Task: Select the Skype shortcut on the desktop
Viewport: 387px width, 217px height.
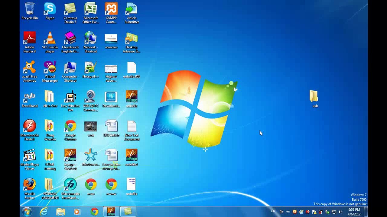Action: (x=50, y=11)
